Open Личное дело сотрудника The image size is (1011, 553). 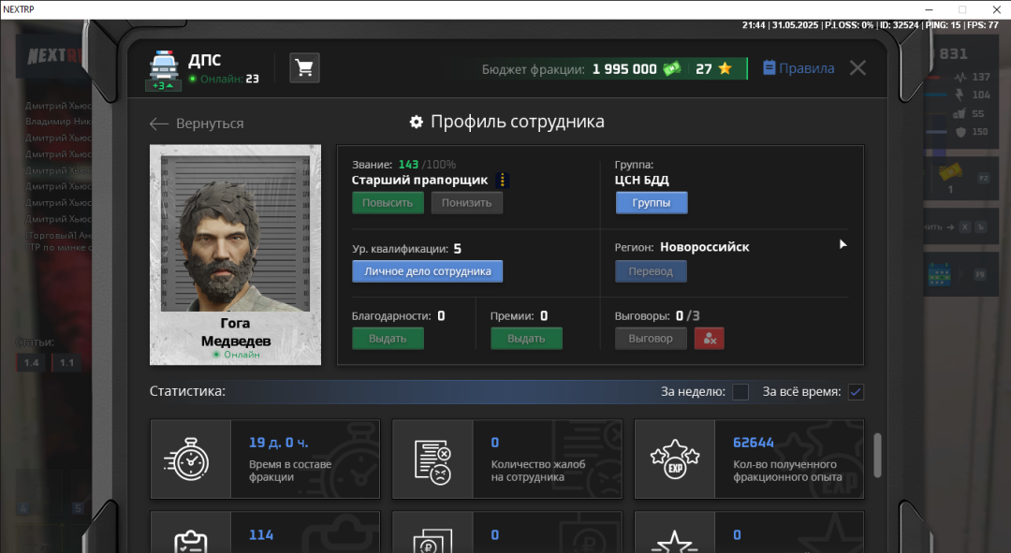(x=427, y=271)
